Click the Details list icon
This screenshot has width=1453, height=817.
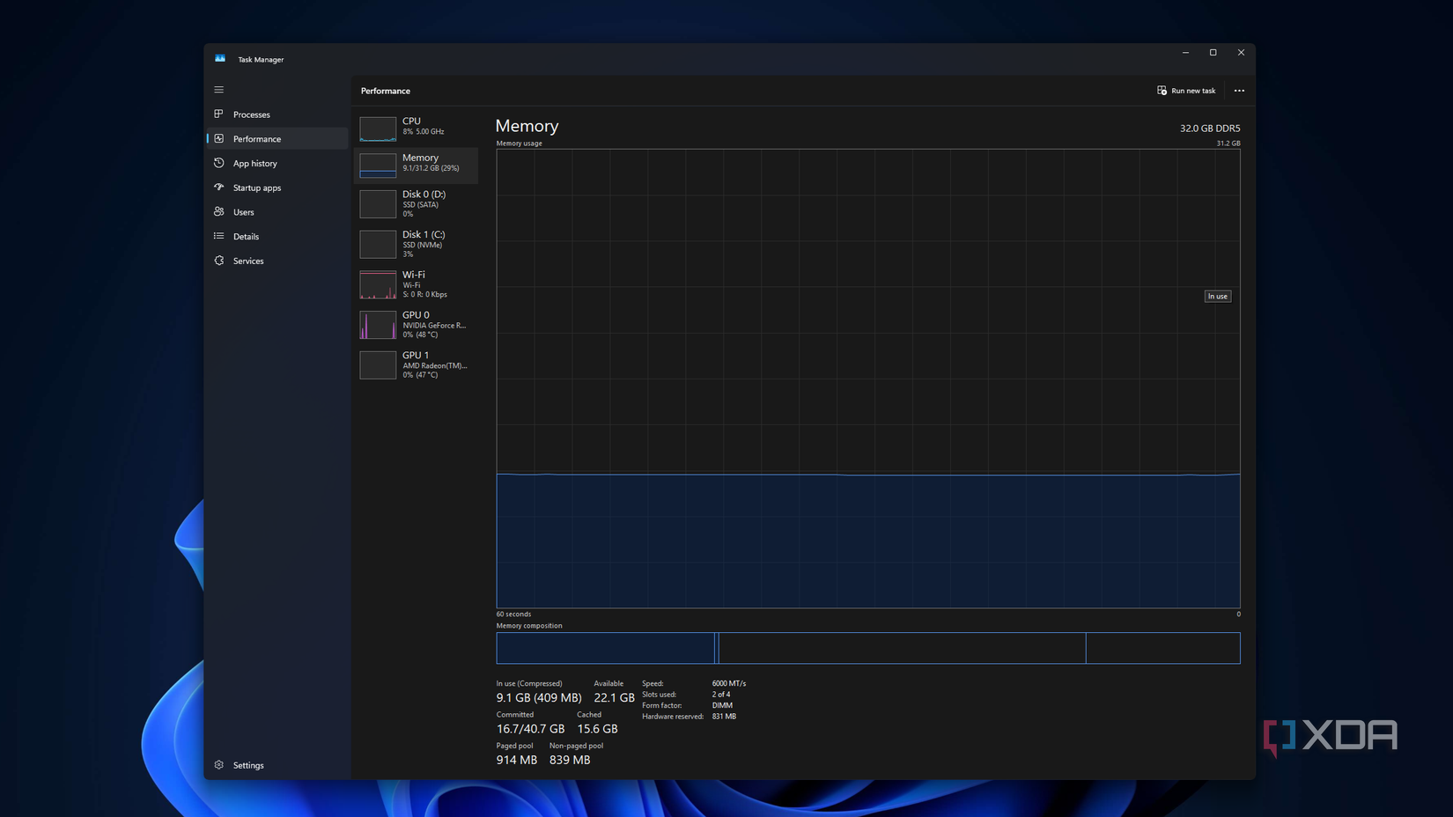tap(219, 236)
